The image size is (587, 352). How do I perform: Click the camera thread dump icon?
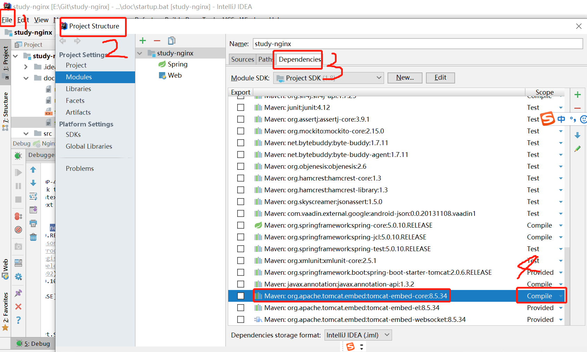point(18,246)
